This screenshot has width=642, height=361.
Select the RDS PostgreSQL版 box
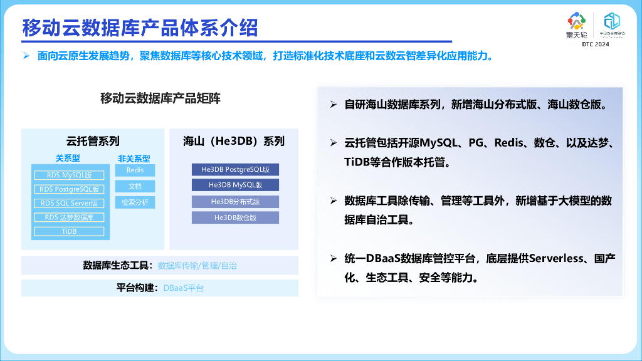pyautogui.click(x=69, y=189)
